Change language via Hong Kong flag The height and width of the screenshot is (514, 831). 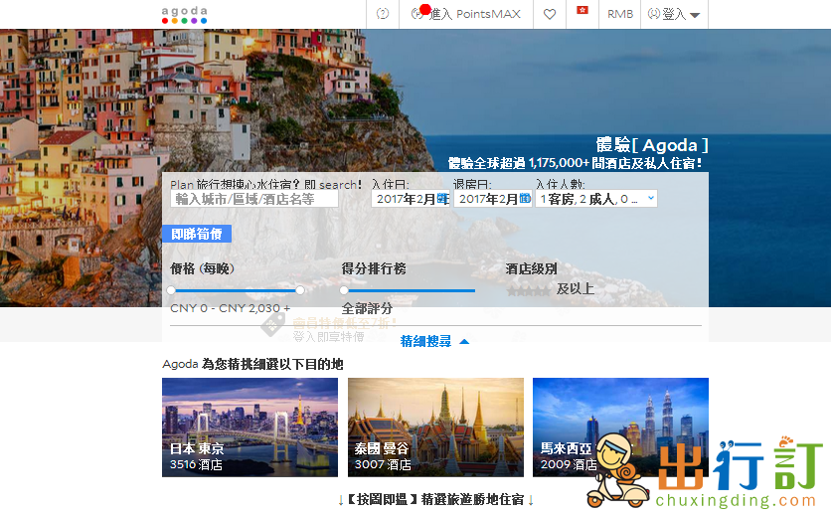pyautogui.click(x=582, y=10)
